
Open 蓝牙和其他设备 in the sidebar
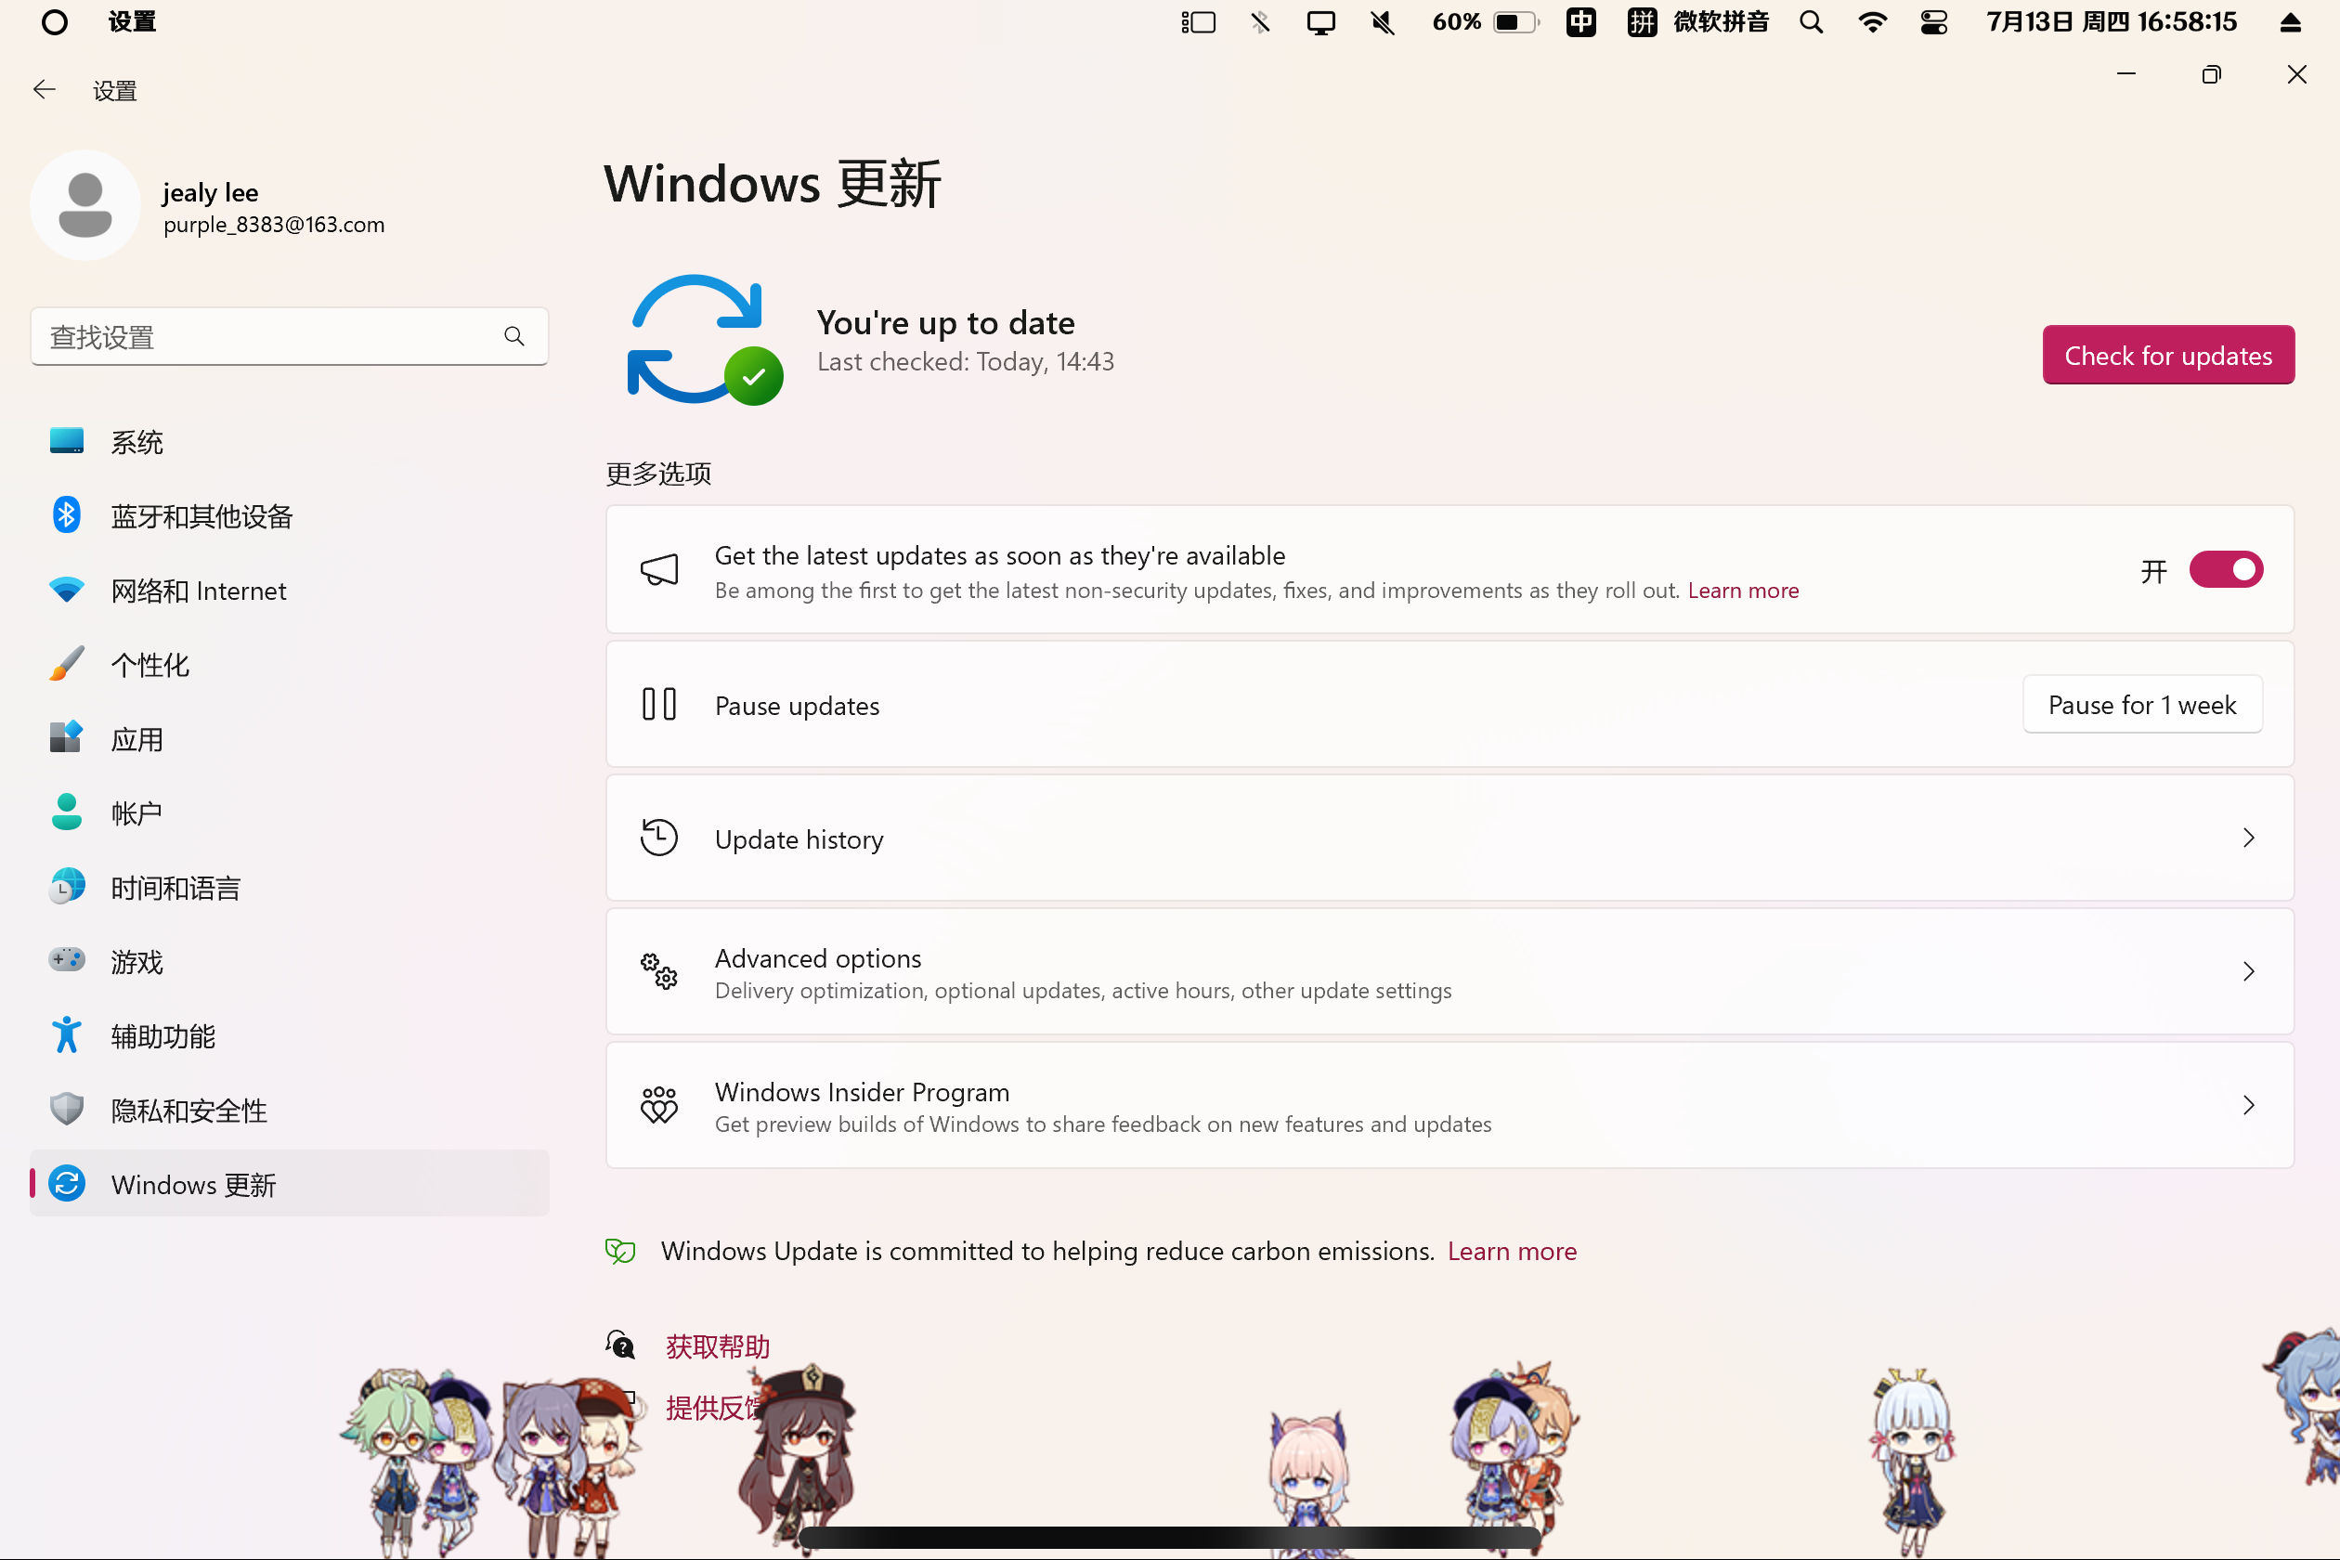pyautogui.click(x=290, y=516)
